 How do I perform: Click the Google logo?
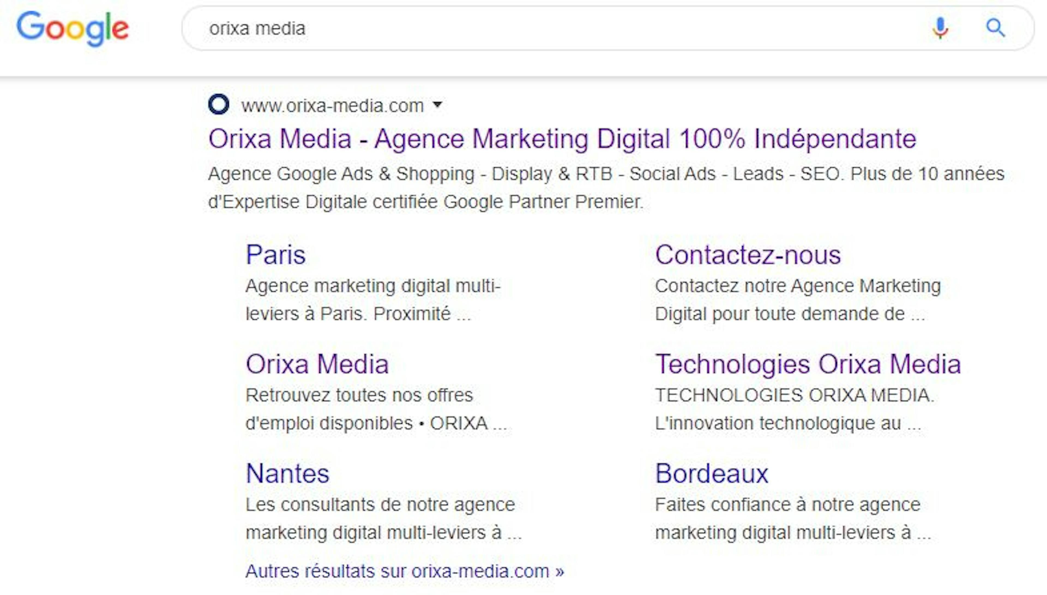tap(72, 28)
